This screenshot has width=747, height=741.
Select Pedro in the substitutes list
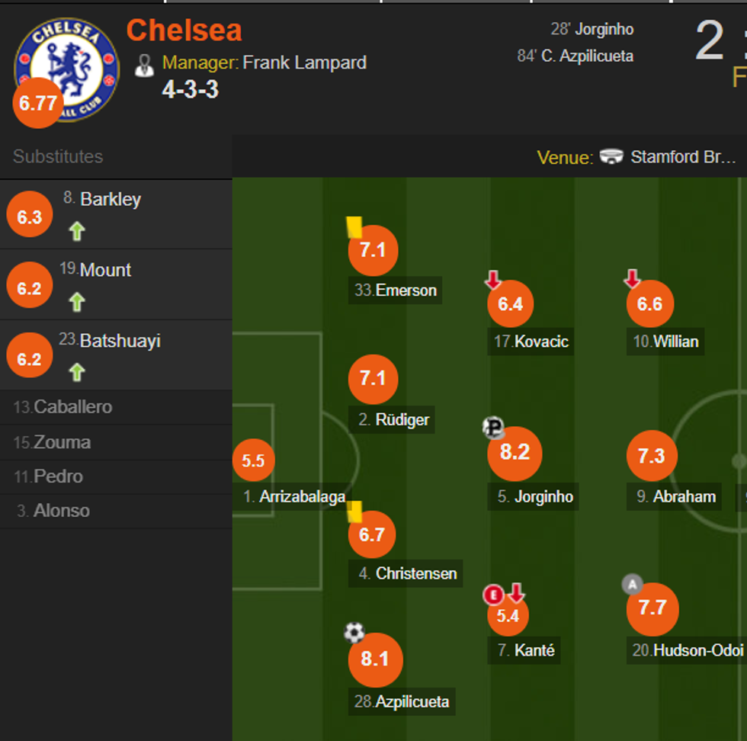[58, 476]
